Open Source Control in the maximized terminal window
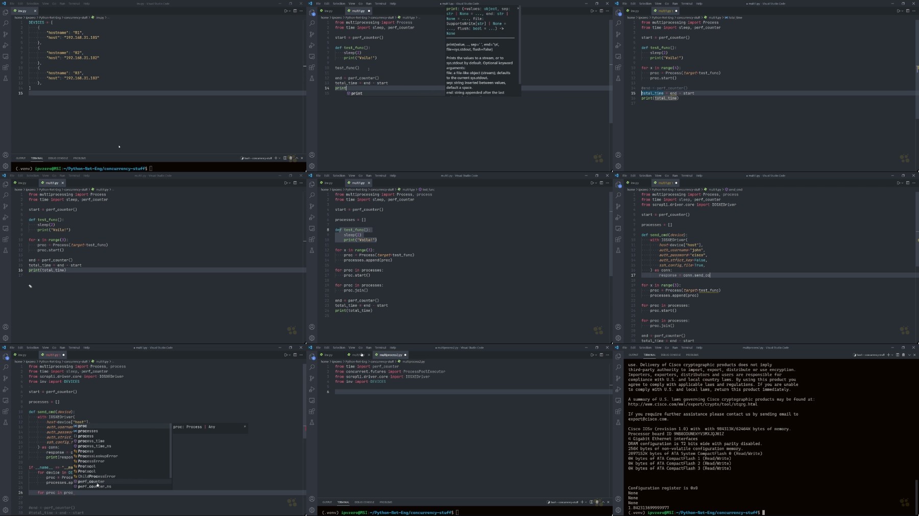The height and width of the screenshot is (516, 919). [x=618, y=378]
